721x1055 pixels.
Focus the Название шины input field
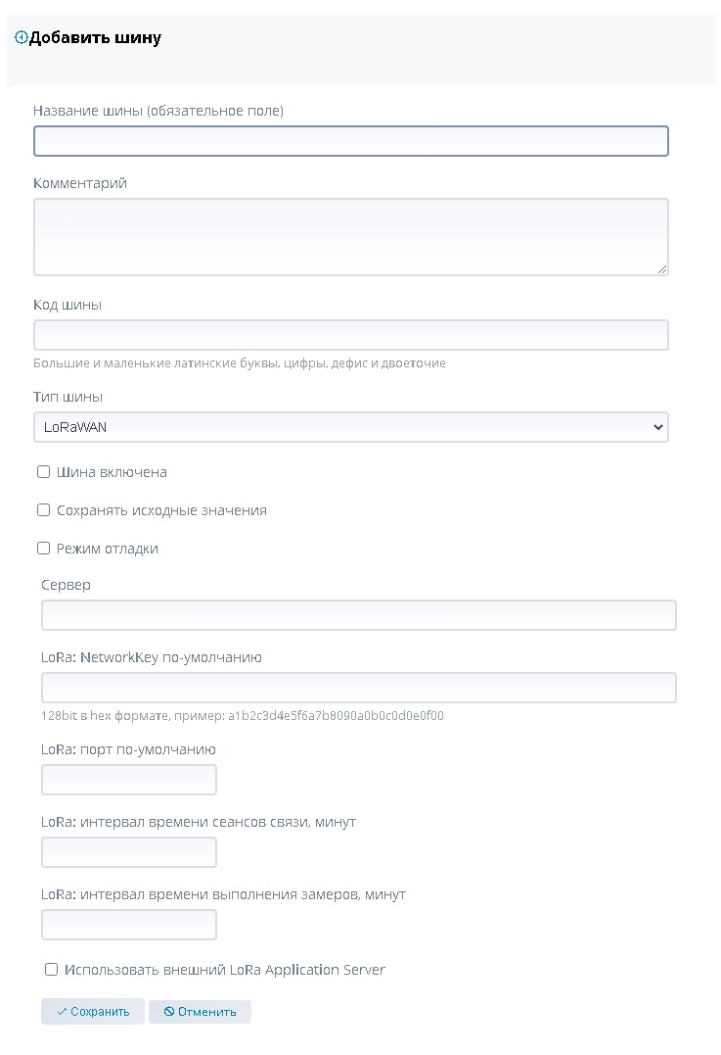click(x=350, y=141)
